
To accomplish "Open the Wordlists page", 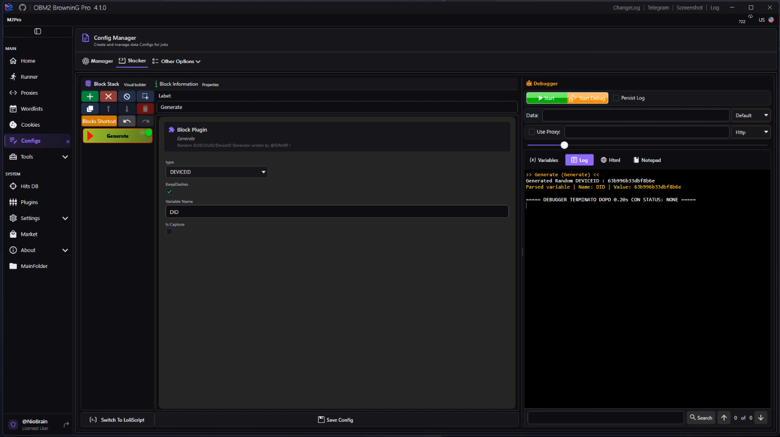I will pyautogui.click(x=37, y=109).
